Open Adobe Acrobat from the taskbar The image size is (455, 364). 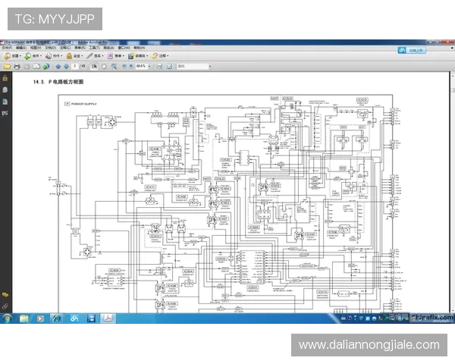[x=108, y=319]
